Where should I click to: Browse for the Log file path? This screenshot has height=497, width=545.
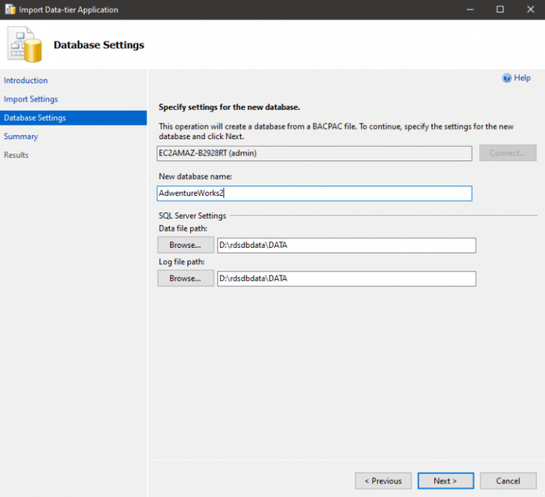185,278
